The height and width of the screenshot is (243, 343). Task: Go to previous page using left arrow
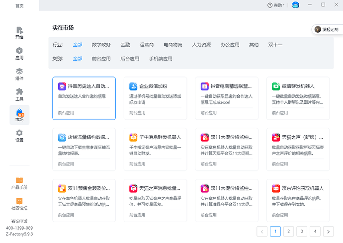(262, 231)
